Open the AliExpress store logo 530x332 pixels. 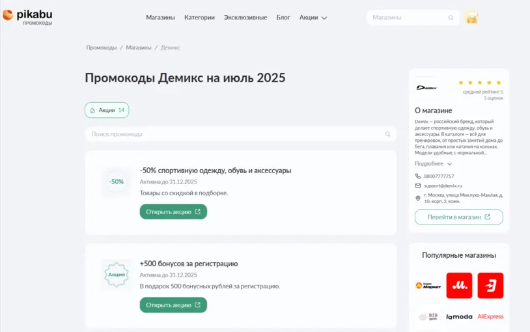[490, 317]
